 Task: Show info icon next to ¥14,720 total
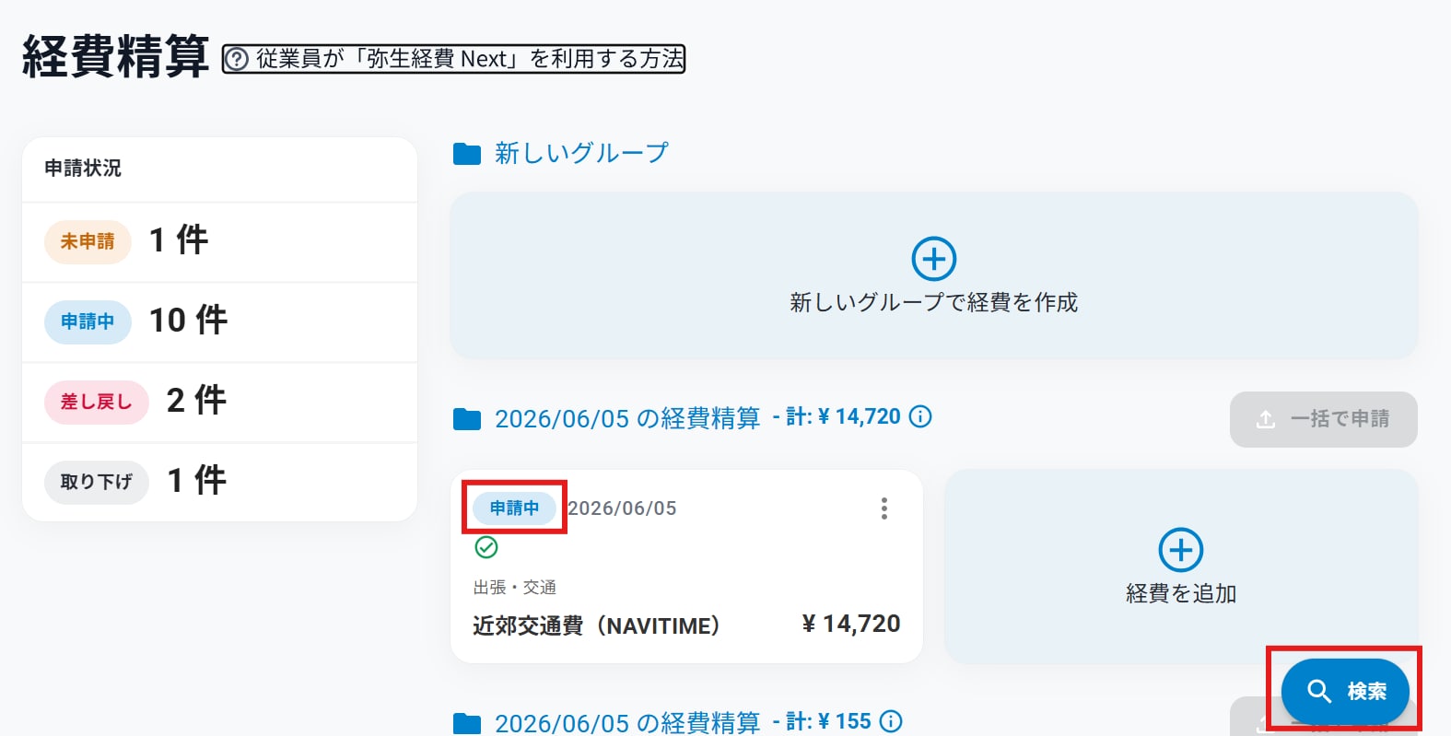(920, 417)
